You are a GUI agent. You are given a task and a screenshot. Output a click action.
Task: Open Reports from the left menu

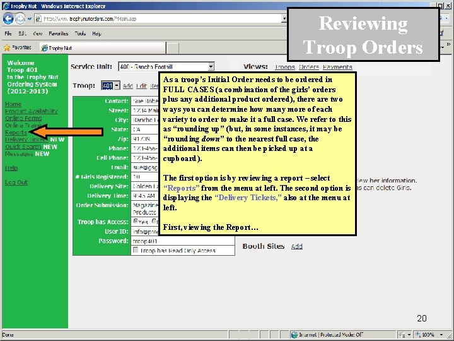point(16,133)
